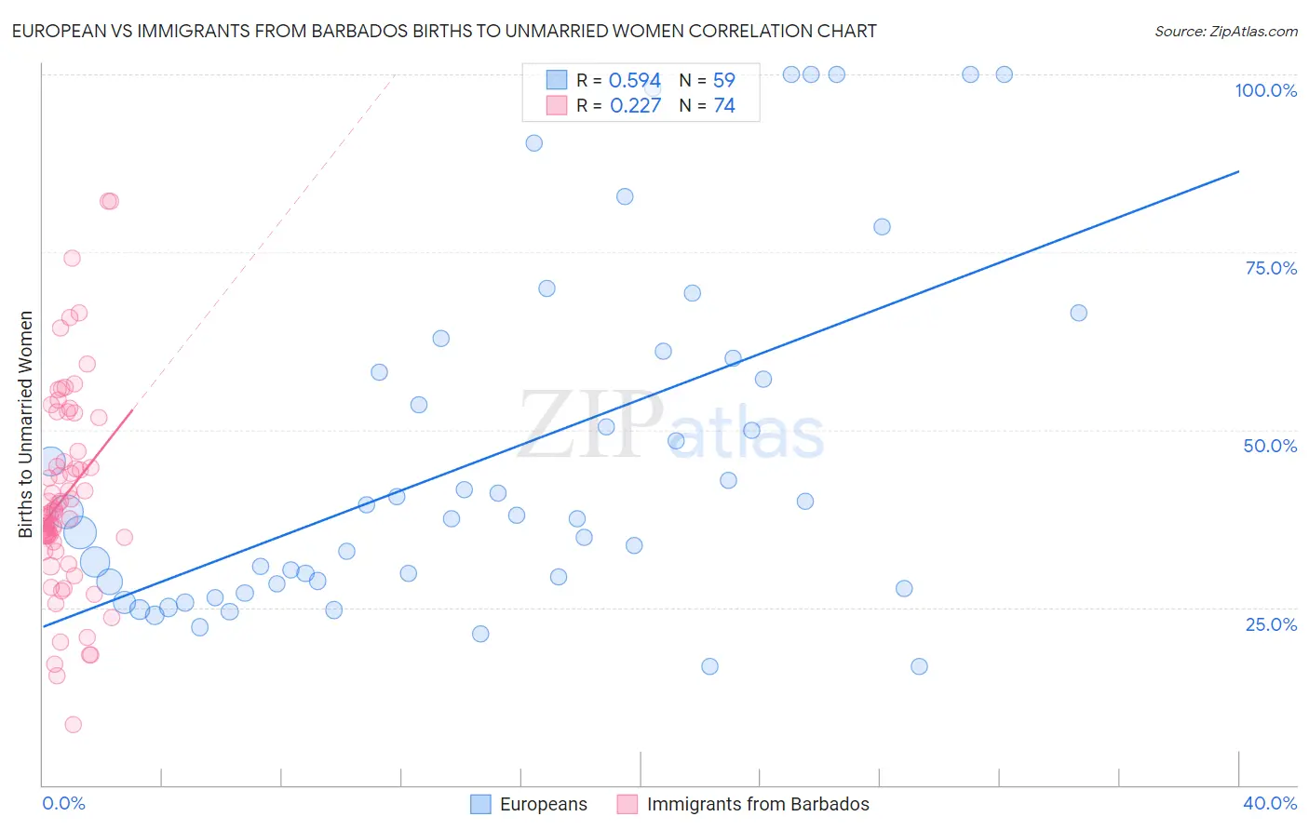The width and height of the screenshot is (1309, 830).
Task: Click the blue swatch beside R = 0.594
Action: 557,80
